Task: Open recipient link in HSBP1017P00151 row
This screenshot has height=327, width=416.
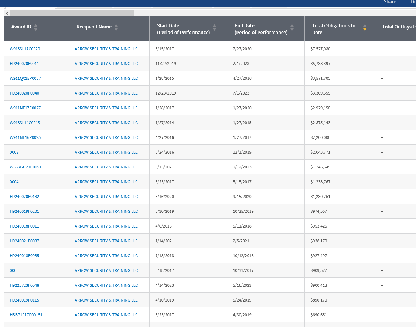Action: point(106,315)
